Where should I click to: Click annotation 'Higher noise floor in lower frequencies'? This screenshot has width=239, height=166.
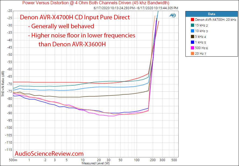[x=83, y=35]
